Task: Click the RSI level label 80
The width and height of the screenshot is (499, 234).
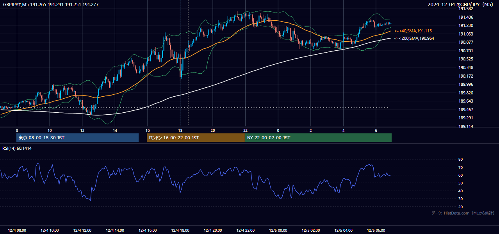Action: [x=460, y=160]
